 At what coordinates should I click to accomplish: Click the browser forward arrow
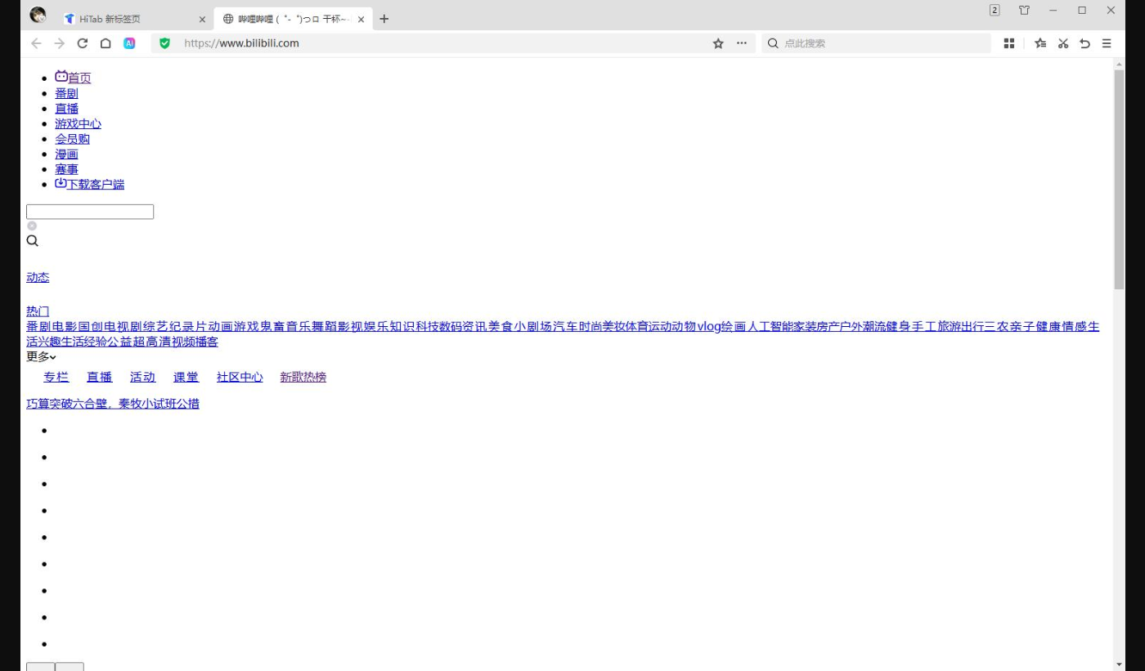(x=59, y=43)
